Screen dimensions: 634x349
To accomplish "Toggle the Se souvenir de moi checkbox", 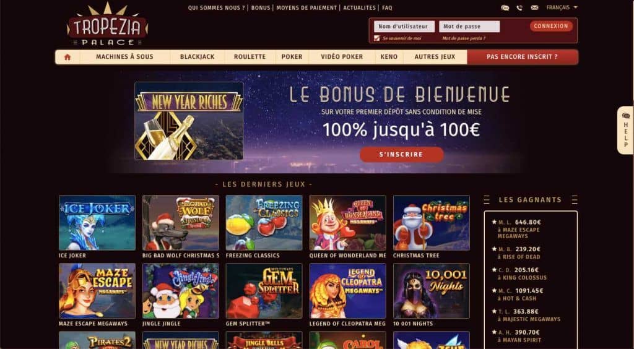I will [377, 38].
